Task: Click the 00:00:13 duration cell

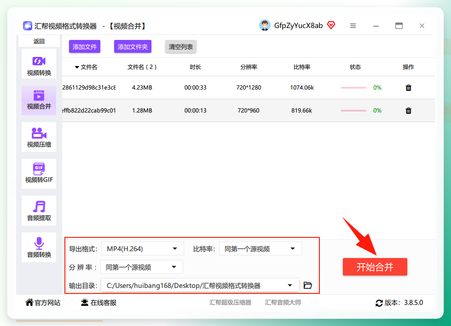Action: (195, 111)
